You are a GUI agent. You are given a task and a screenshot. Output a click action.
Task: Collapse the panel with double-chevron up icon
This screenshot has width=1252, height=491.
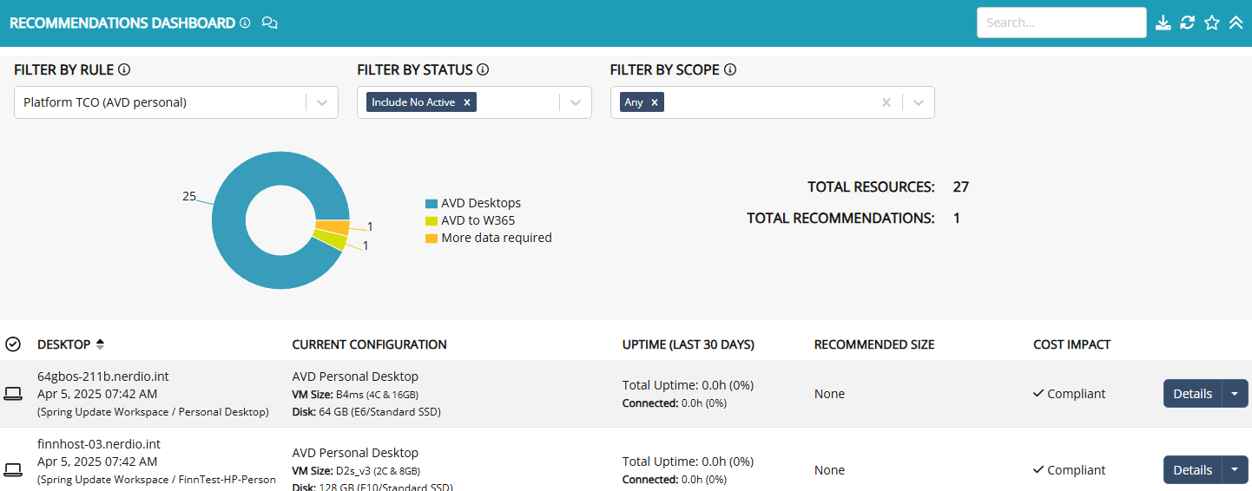coord(1236,23)
